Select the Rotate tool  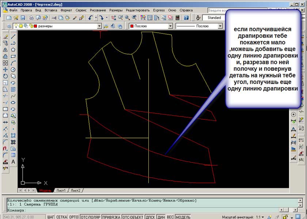pyautogui.click(x=5, y=76)
